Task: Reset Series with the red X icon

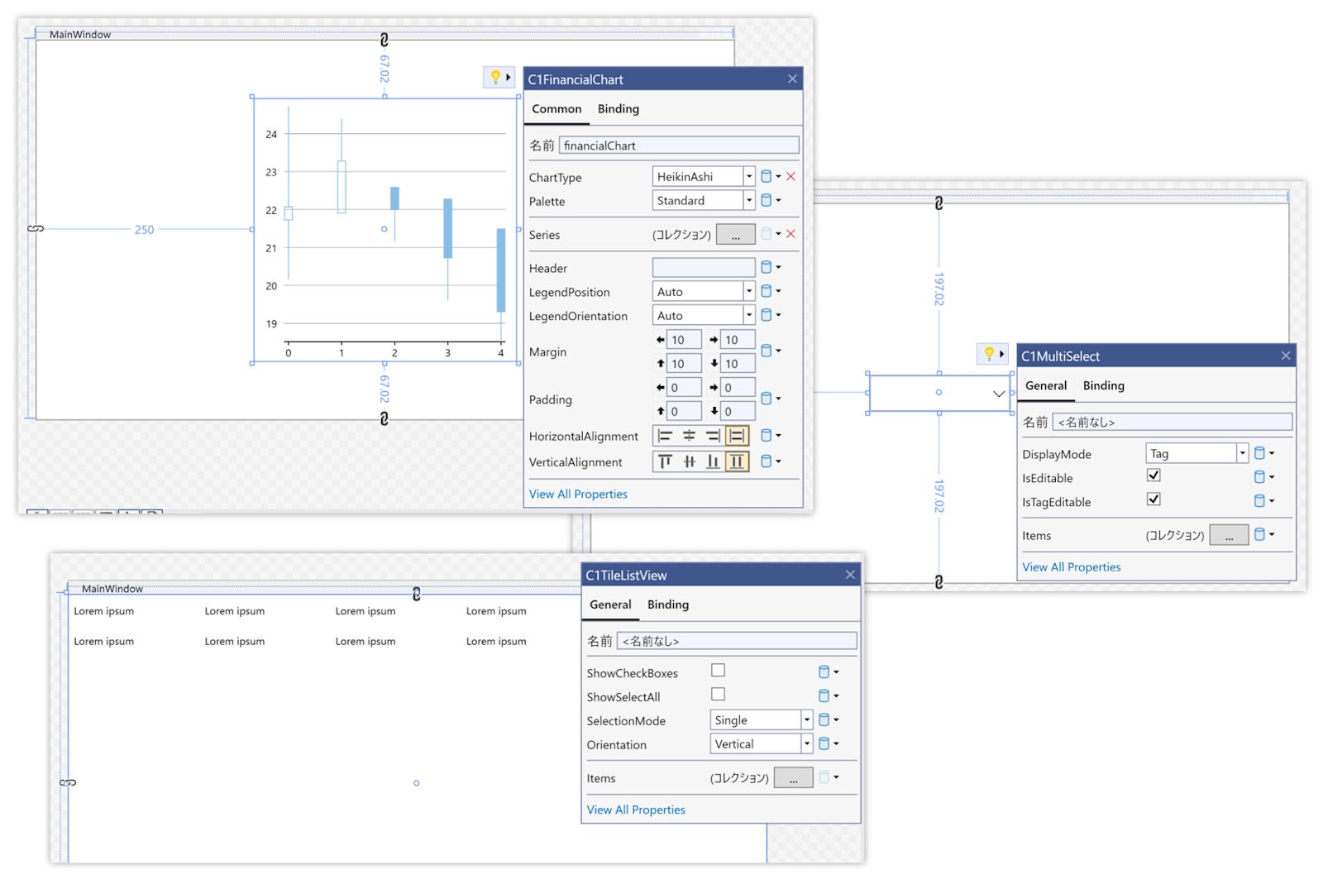Action: point(791,234)
